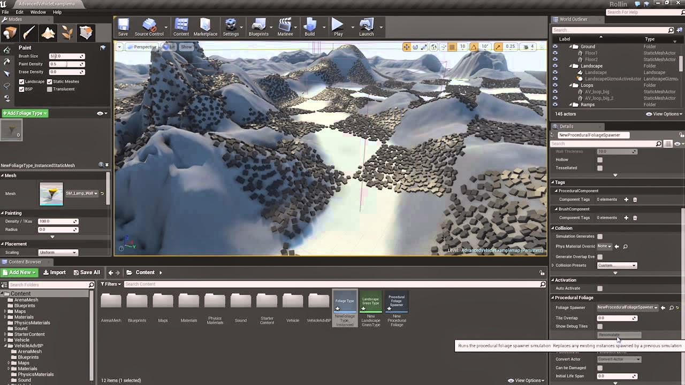
Task: Click the Build toolbar icon
Action: point(310,27)
